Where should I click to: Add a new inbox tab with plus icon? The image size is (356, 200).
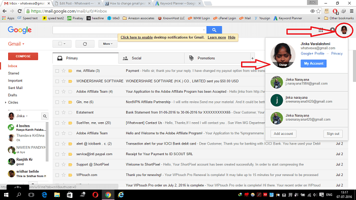tap(252, 59)
